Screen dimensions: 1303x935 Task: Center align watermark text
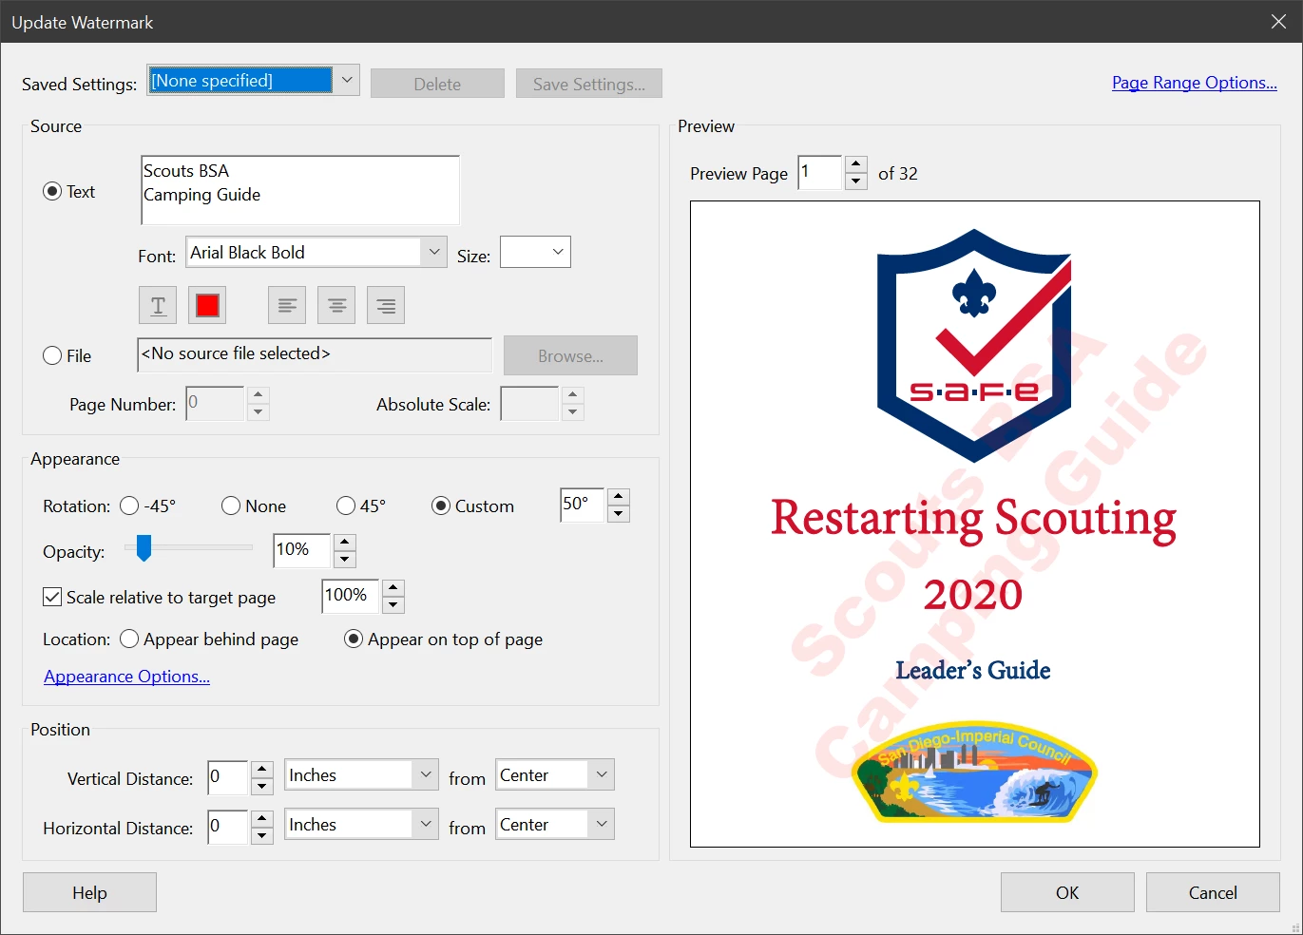[336, 305]
